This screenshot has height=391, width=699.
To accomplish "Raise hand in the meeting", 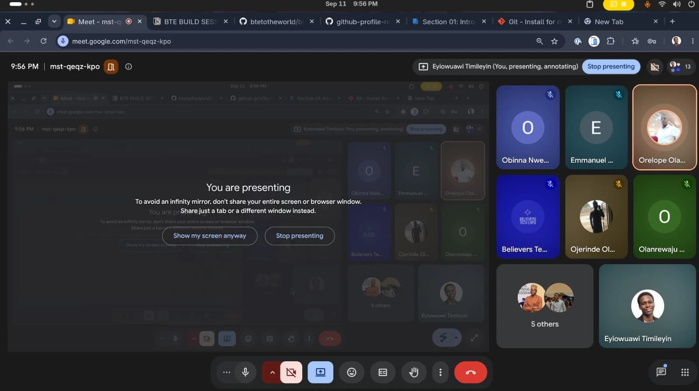I will 414,372.
